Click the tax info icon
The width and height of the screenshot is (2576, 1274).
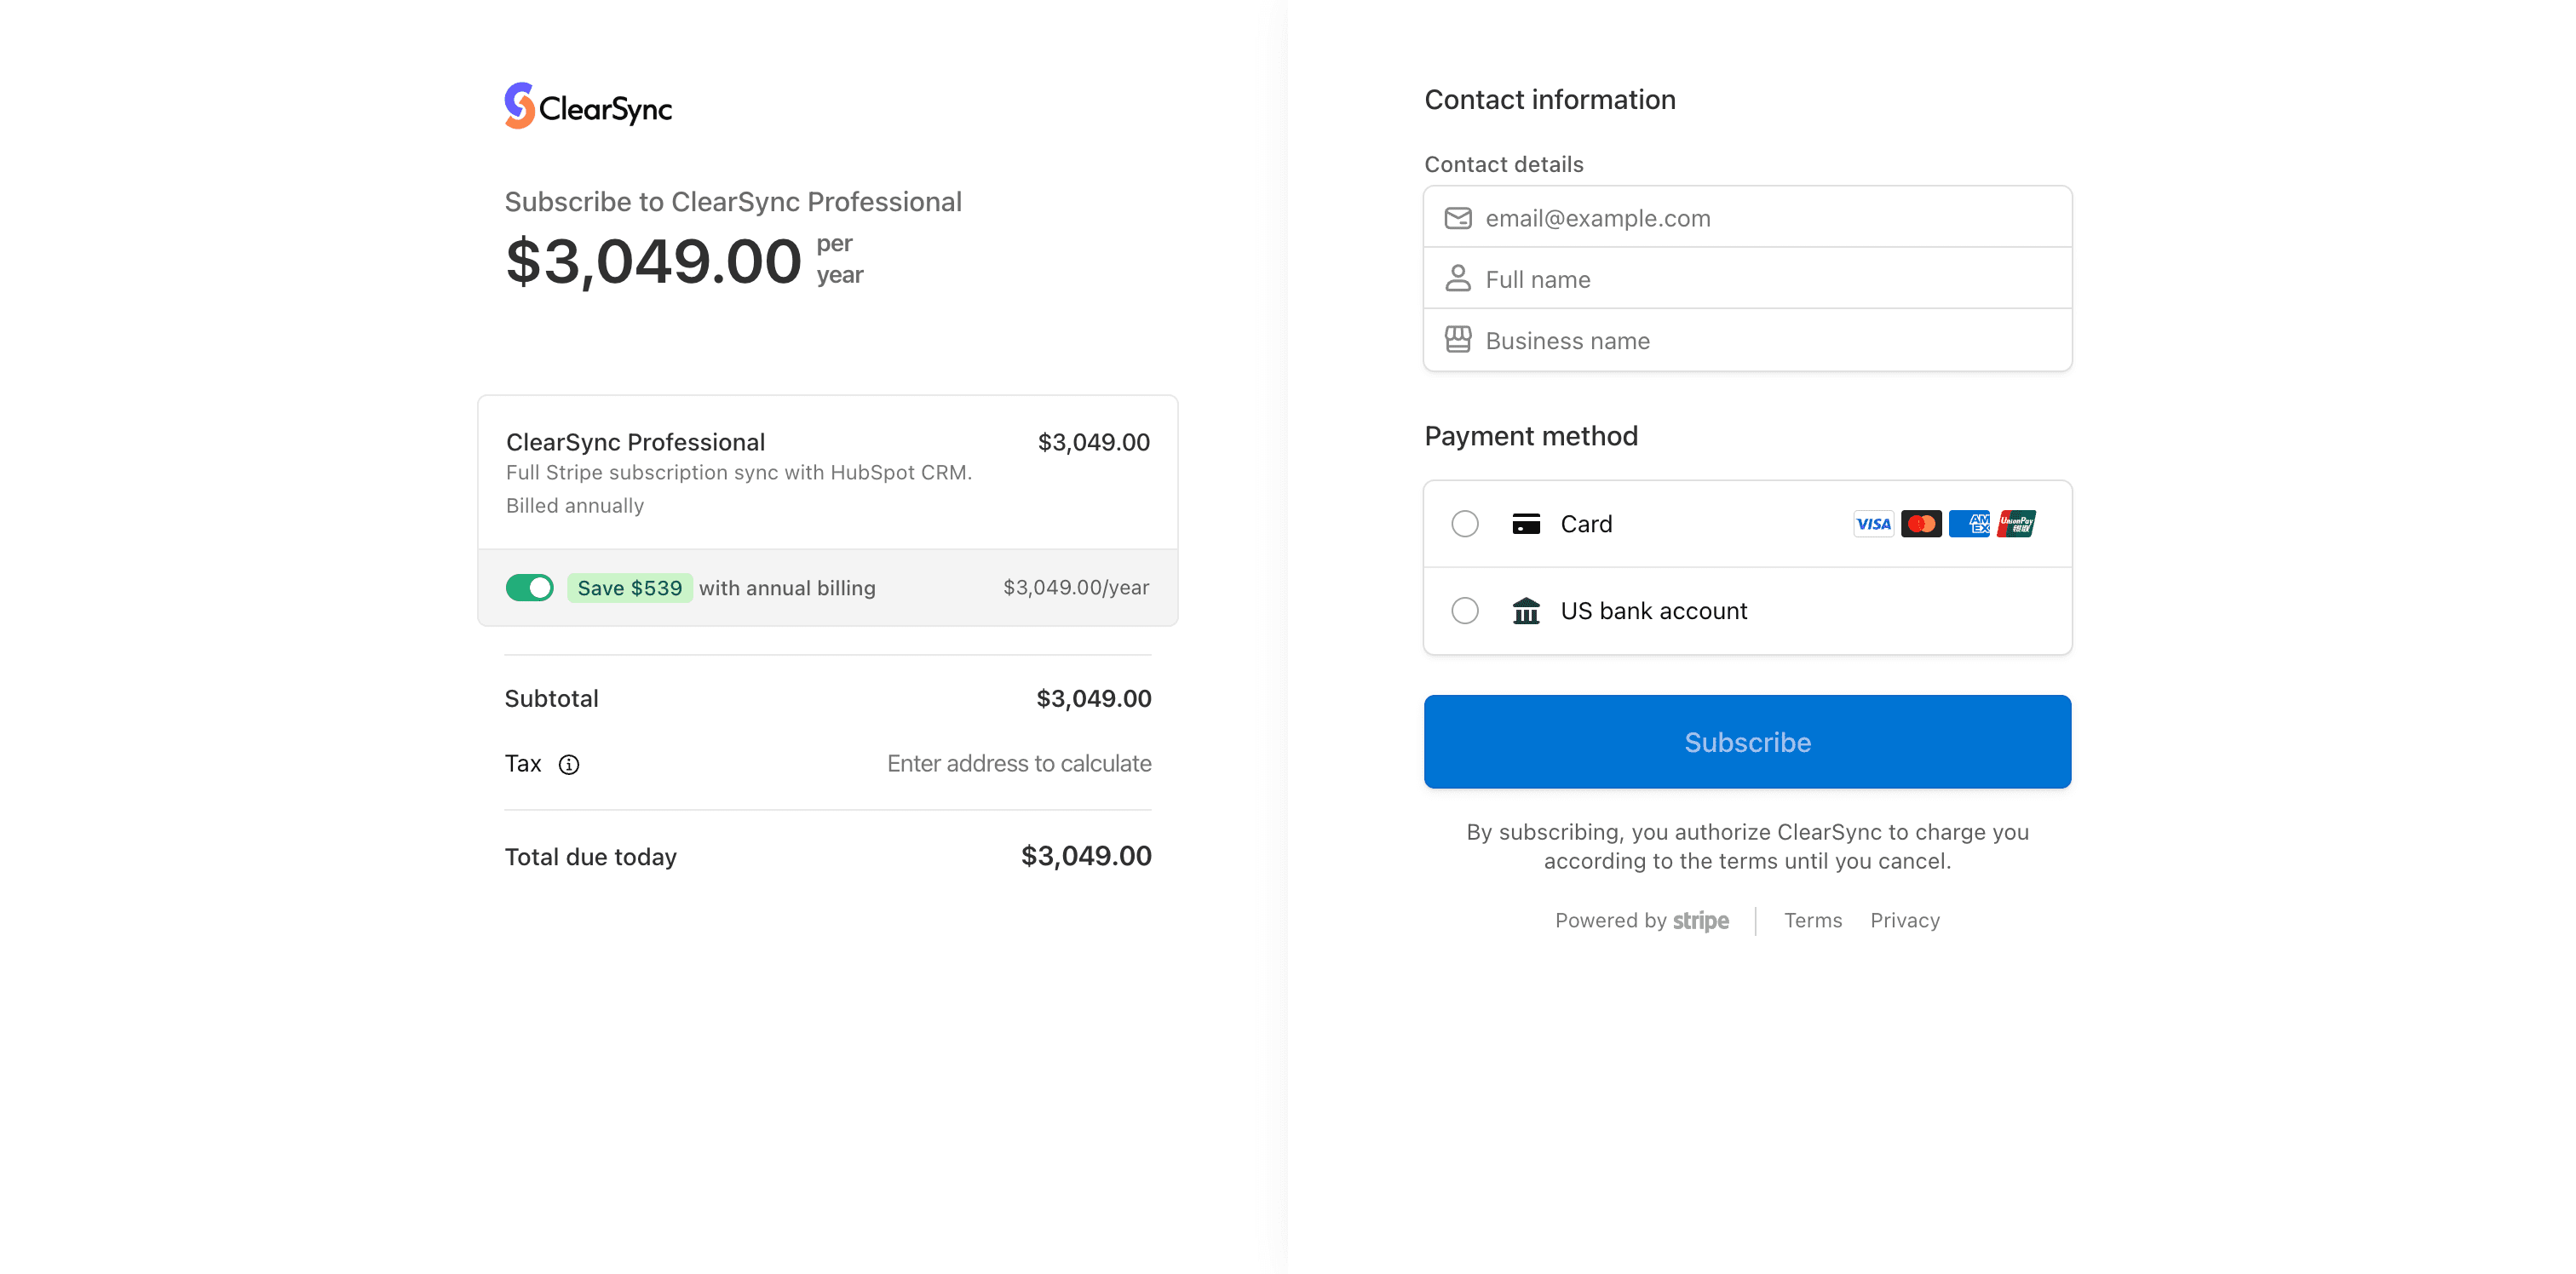pyautogui.click(x=569, y=765)
